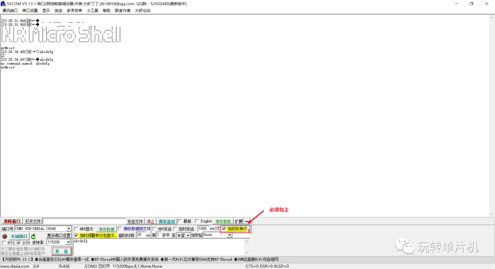Enable 定时发送 timed sending
Image resolution: width=495 pixels, height=269 pixels.
click(175, 229)
